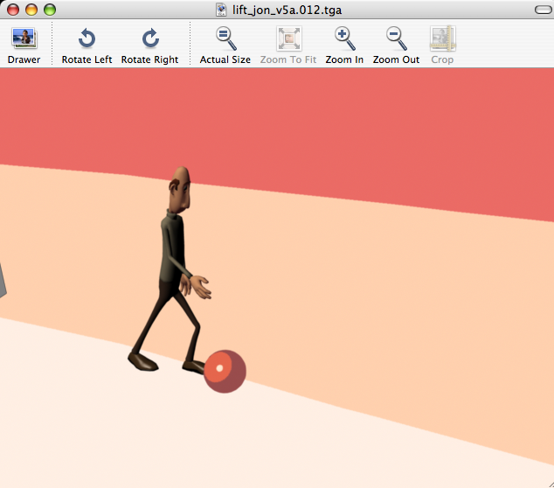Toggle toolbar with the pill button

pos(538,10)
